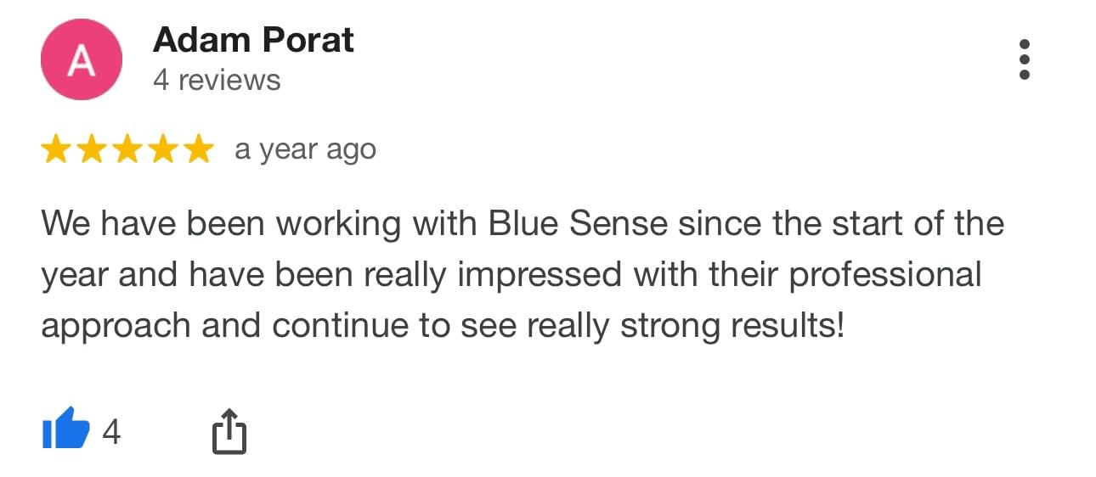
Task: Open reviewer's pink 'A' avatar
Action: point(81,60)
